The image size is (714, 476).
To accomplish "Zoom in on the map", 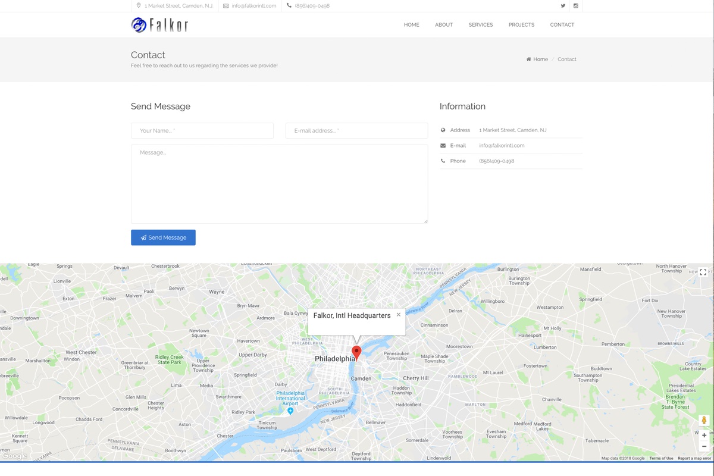I will tap(704, 436).
